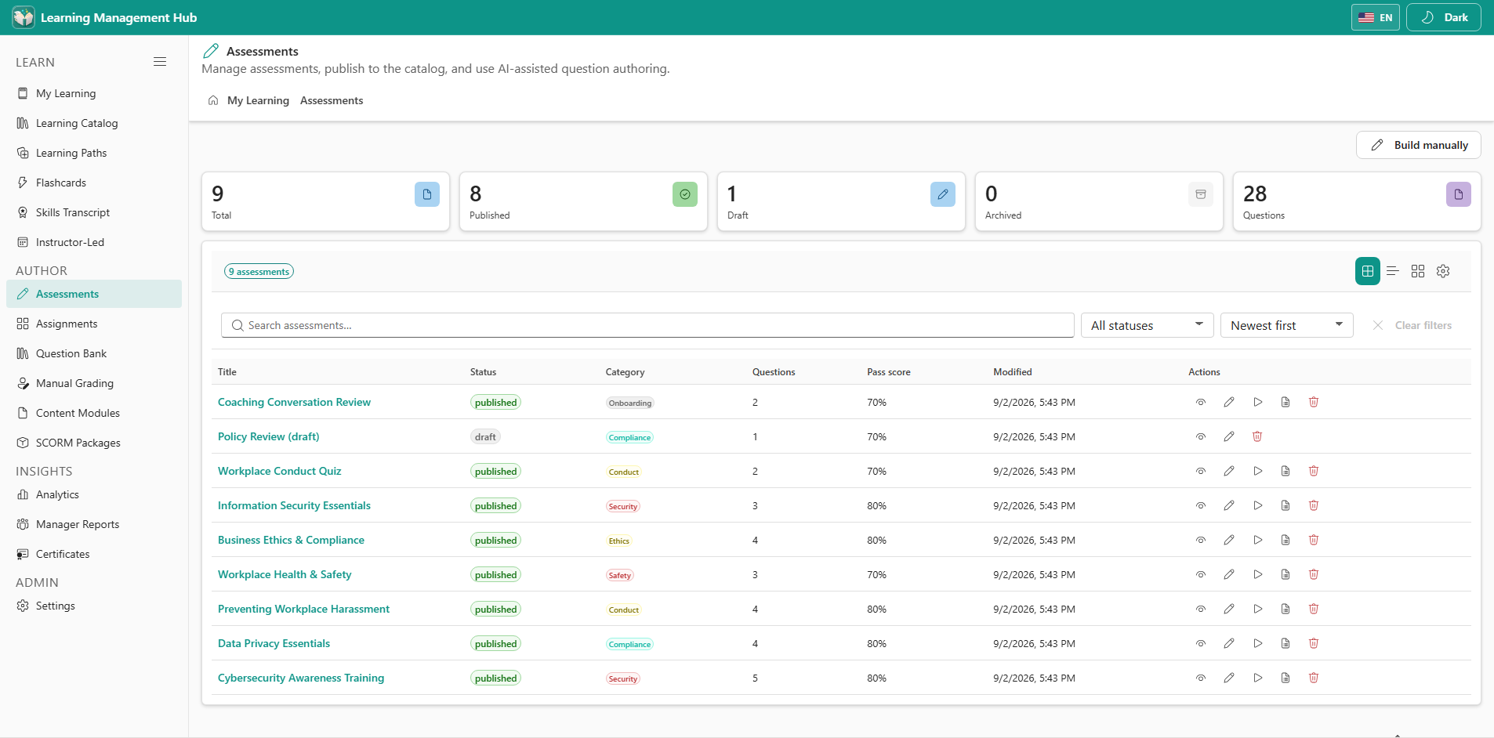Edit Policy Review (draft) with pencil
Image resolution: width=1494 pixels, height=738 pixels.
point(1229,436)
